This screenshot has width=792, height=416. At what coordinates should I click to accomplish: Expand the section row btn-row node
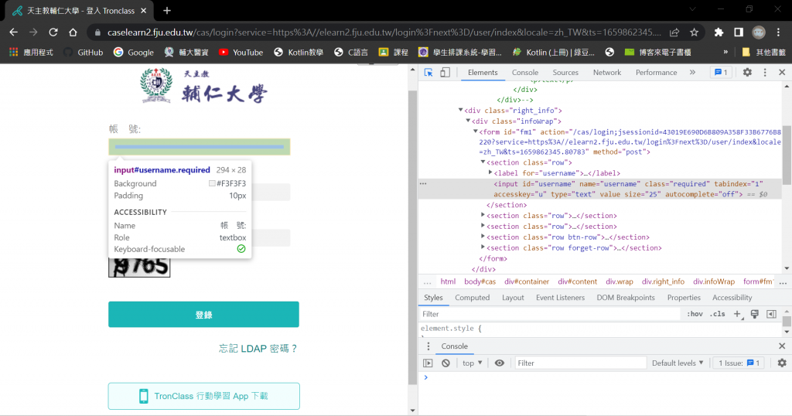(x=483, y=237)
